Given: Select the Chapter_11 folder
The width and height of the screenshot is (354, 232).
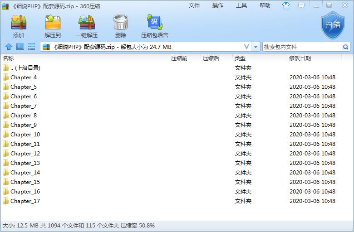Looking at the screenshot, I should pos(172,144).
